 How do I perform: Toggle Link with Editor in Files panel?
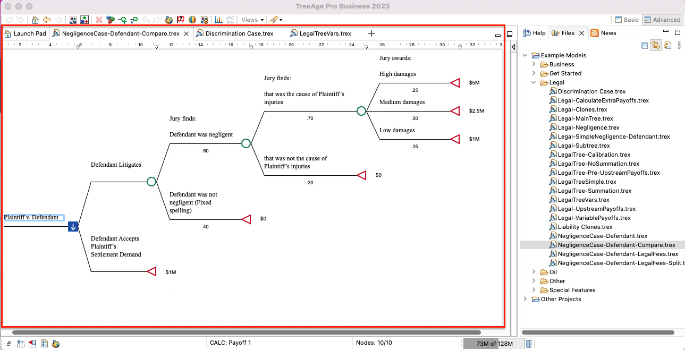(x=656, y=45)
